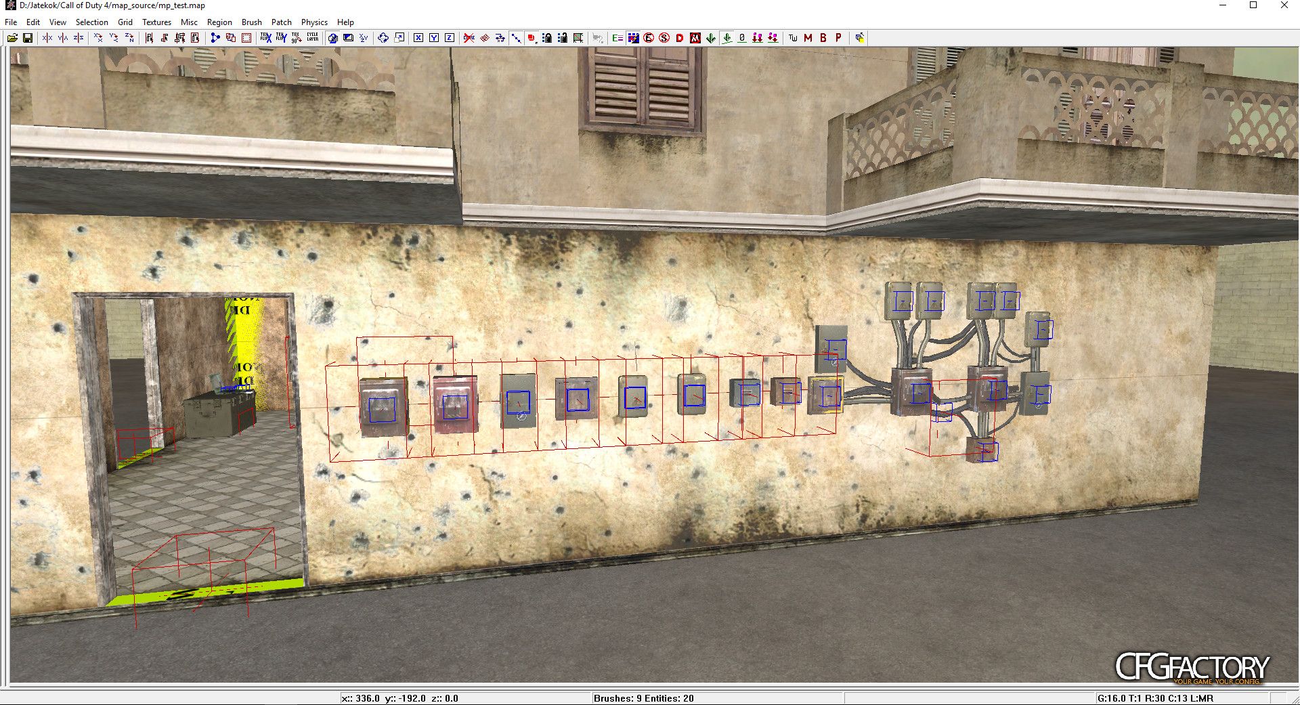Open the Physics menu

point(314,22)
